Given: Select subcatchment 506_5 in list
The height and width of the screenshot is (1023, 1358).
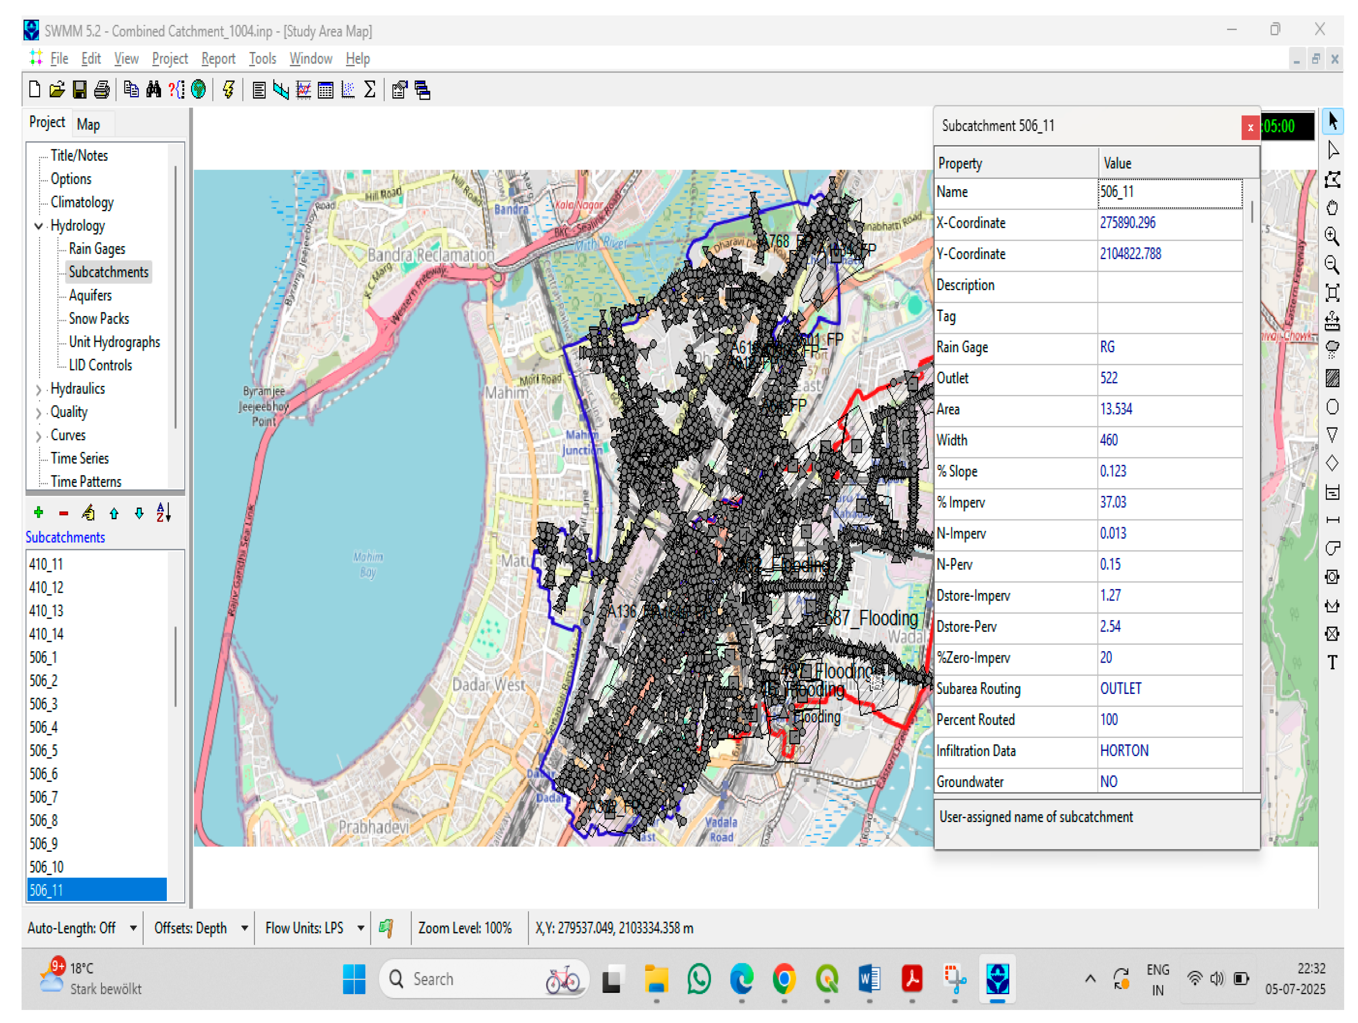Looking at the screenshot, I should pyautogui.click(x=44, y=750).
